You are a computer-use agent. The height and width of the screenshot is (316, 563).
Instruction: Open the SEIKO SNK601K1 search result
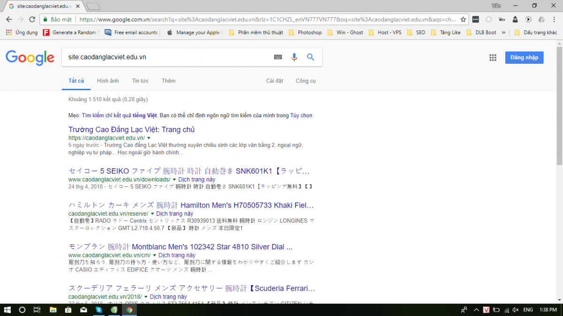coord(190,171)
